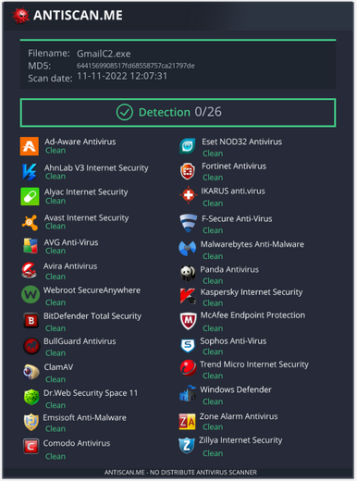357x481 pixels.
Task: Click the AVG Anti-Virus icon
Action: pyautogui.click(x=31, y=246)
